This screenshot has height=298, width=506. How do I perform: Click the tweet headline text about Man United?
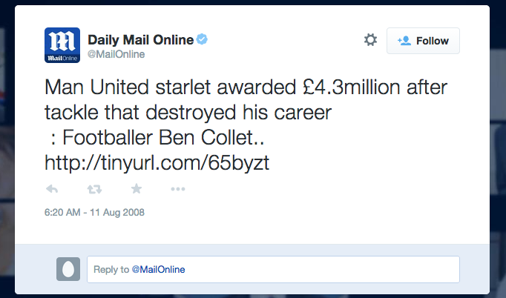pyautogui.click(x=246, y=99)
